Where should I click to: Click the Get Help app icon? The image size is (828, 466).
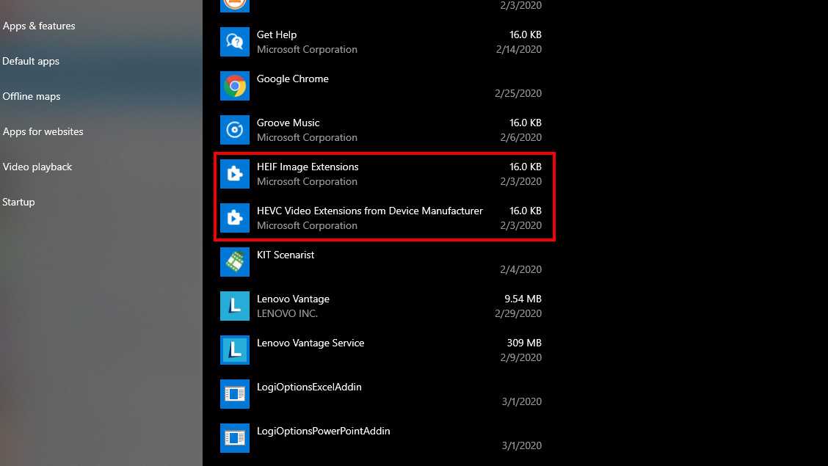pyautogui.click(x=235, y=42)
